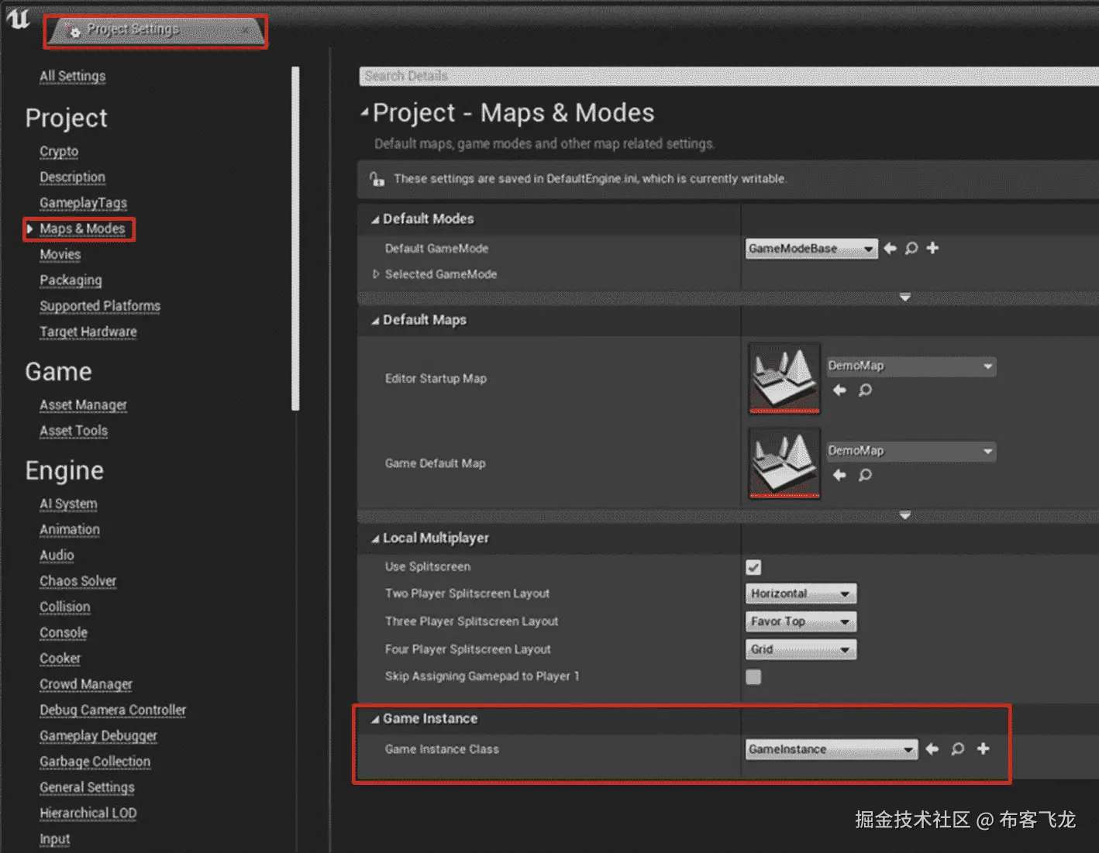Click the settings file lock icon
Image resolution: width=1099 pixels, height=853 pixels.
pyautogui.click(x=377, y=179)
